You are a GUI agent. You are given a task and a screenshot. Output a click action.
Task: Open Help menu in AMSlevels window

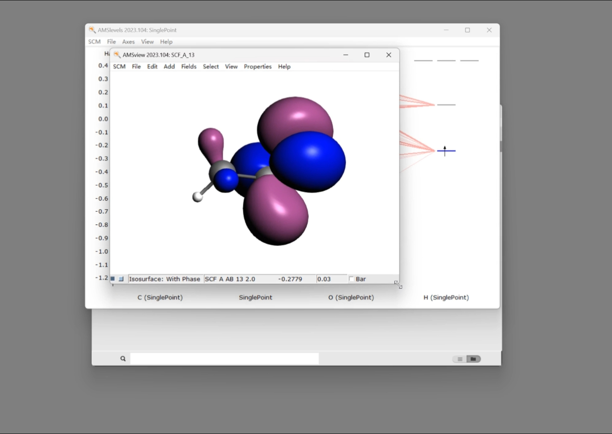[166, 42]
